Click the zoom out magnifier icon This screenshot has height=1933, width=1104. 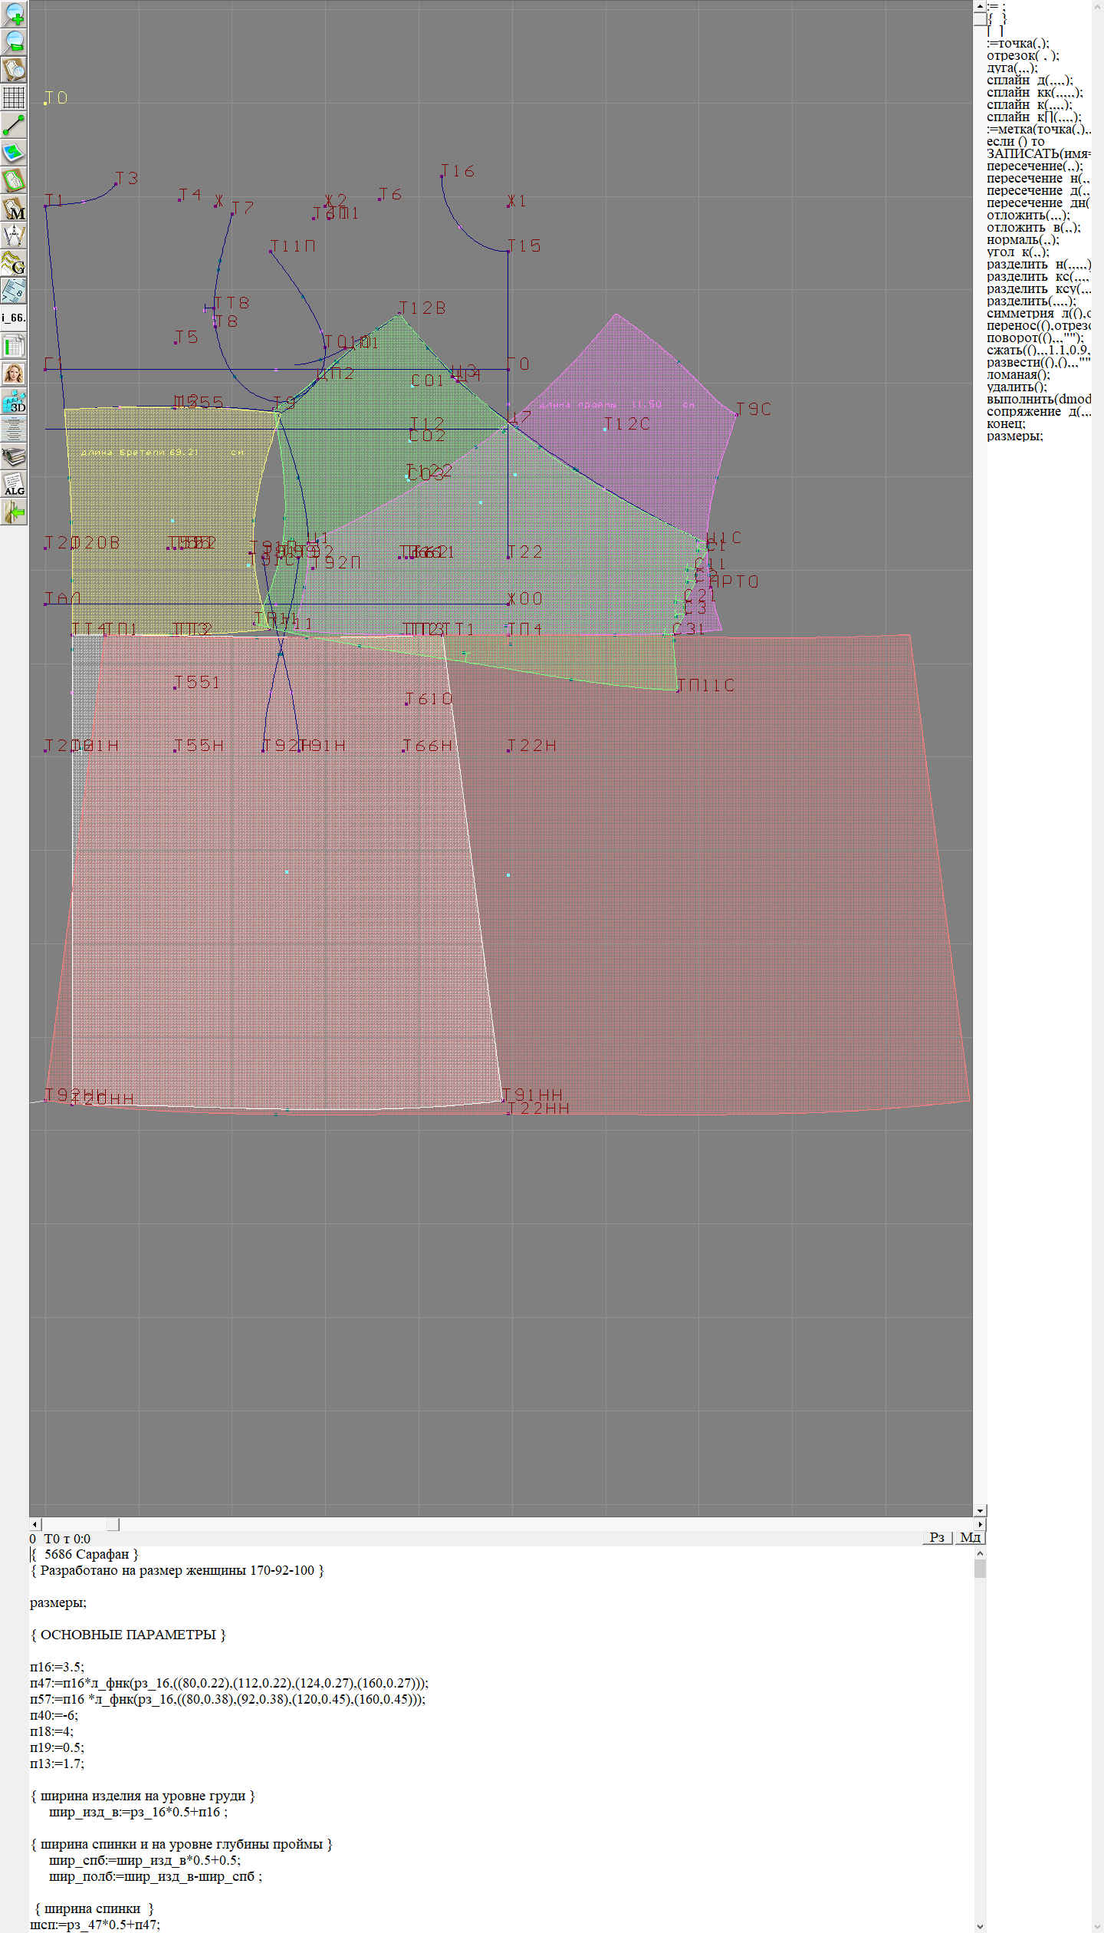pyautogui.click(x=14, y=41)
